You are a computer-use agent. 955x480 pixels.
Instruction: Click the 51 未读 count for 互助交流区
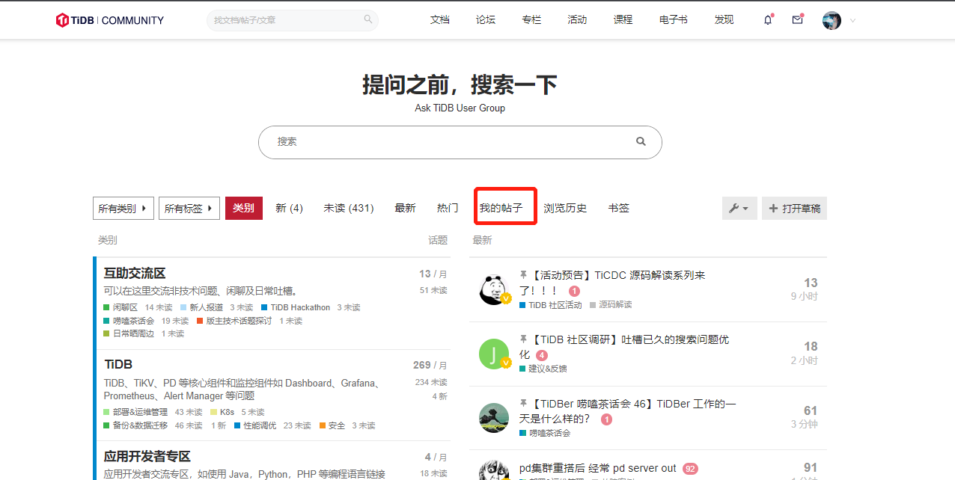pyautogui.click(x=433, y=290)
